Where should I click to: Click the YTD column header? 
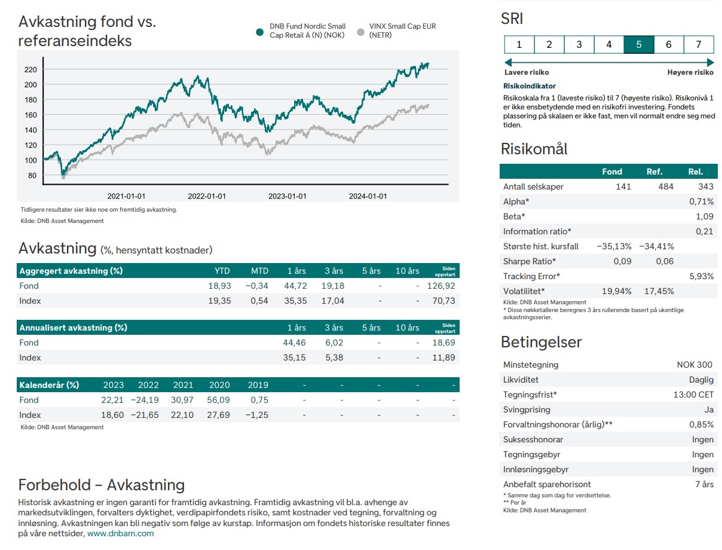(x=223, y=271)
